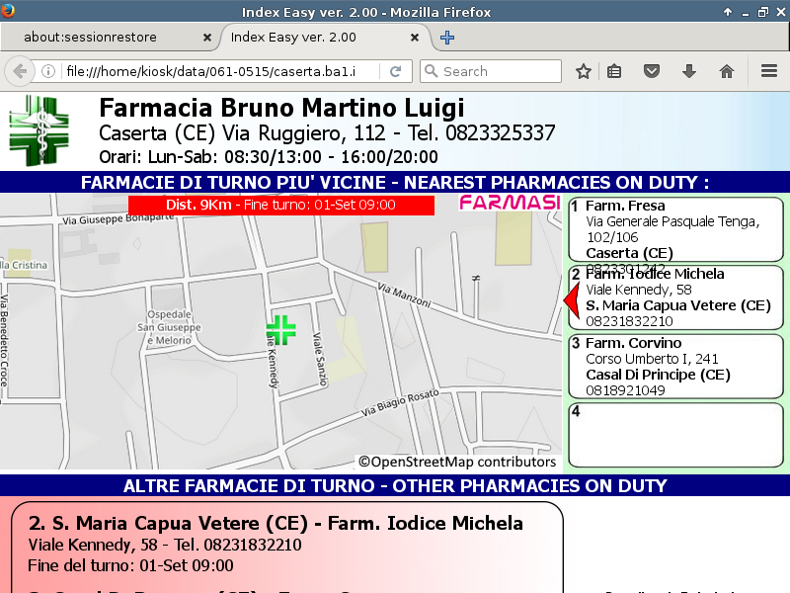Click the FARMASI logo on map
The image size is (790, 593).
(510, 203)
